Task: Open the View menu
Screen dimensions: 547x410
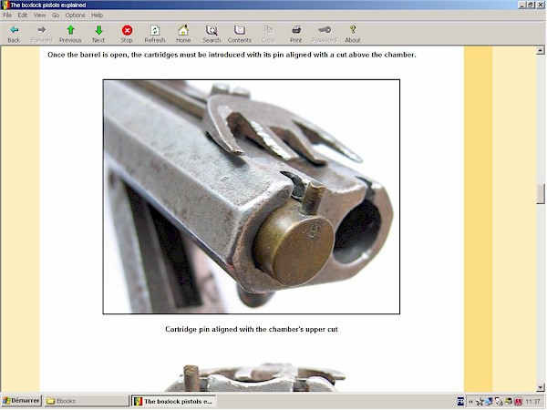Action: pos(40,15)
